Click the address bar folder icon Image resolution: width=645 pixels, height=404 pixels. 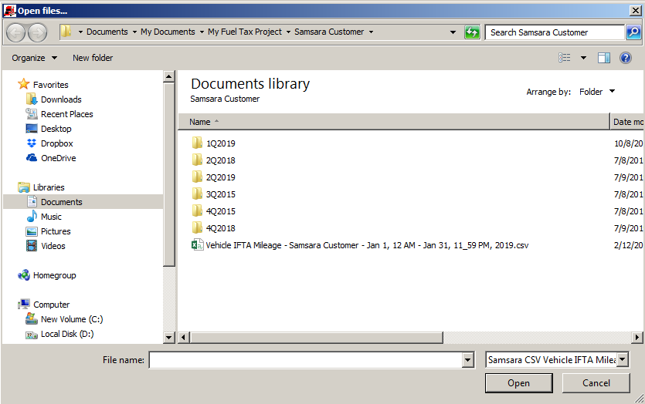[x=66, y=32]
